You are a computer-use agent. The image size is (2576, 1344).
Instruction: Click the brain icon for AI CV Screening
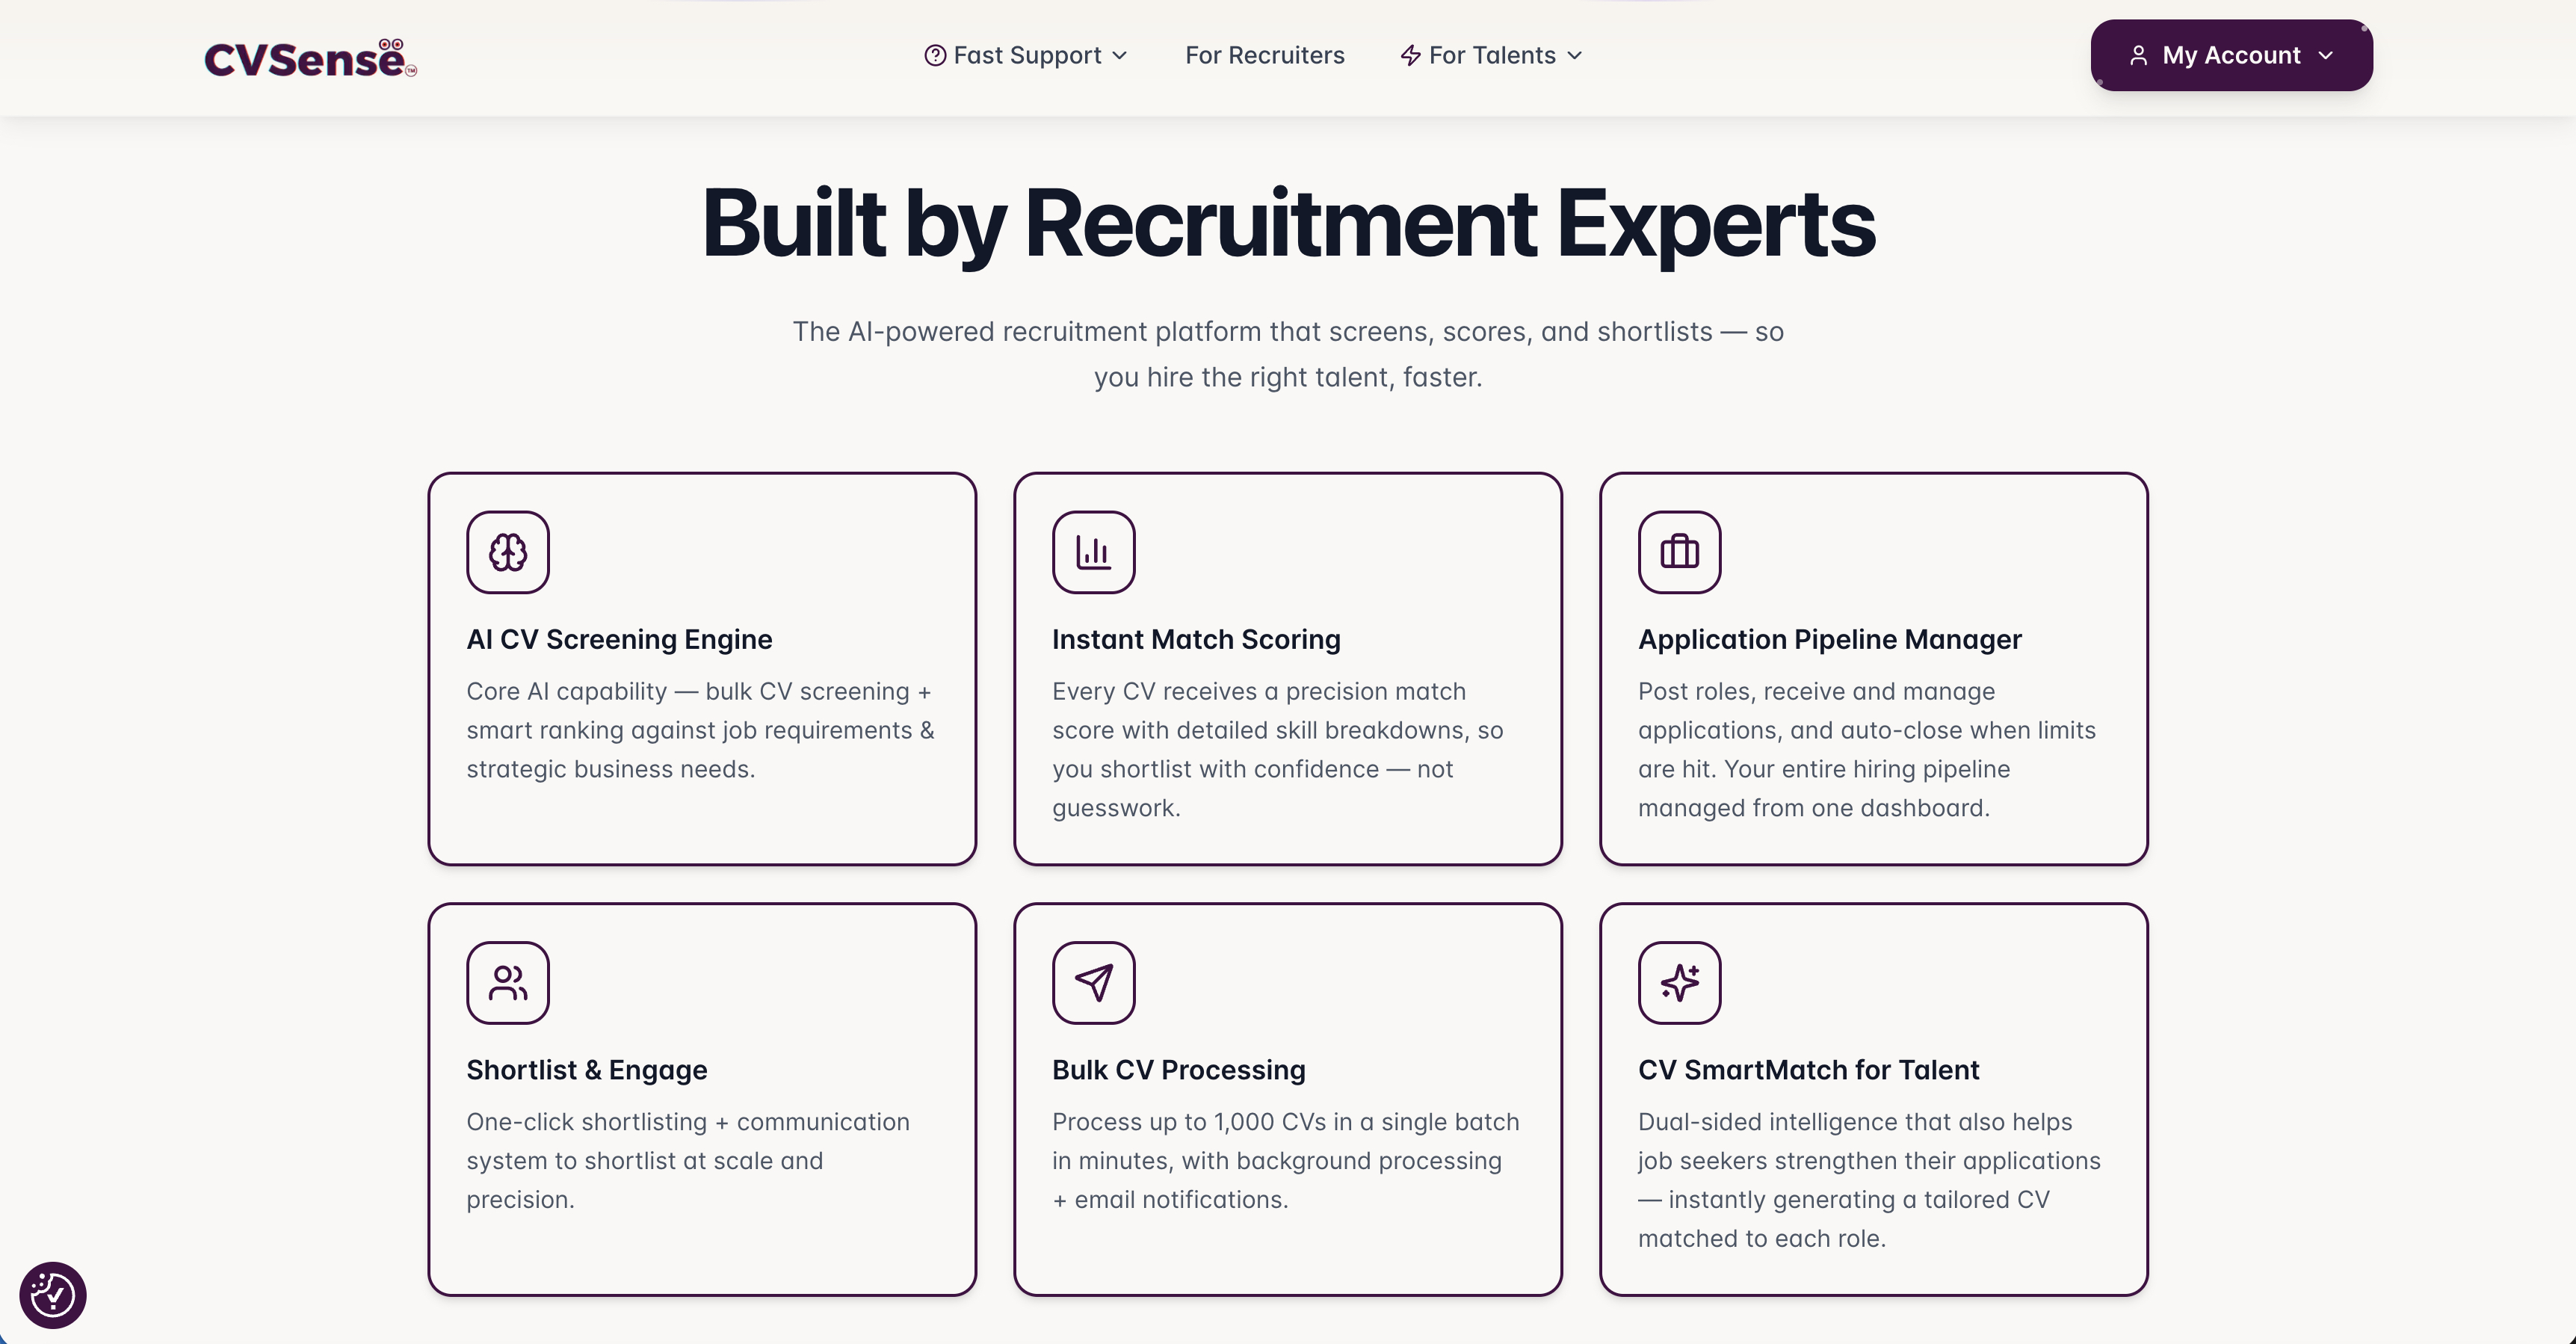pos(508,552)
